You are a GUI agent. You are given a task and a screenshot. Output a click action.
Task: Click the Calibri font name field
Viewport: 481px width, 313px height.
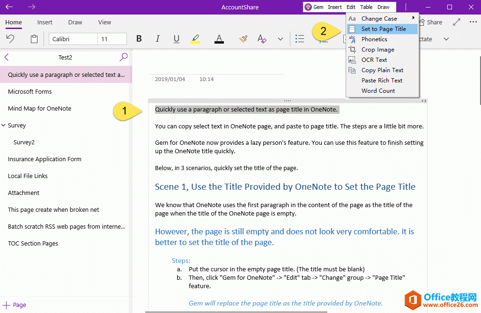[73, 39]
